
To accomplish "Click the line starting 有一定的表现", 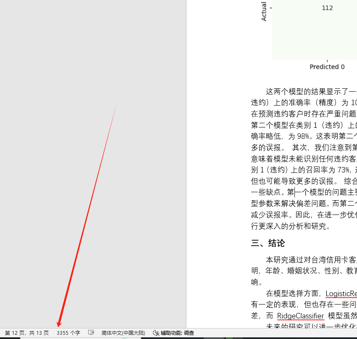I will [x=304, y=305].
